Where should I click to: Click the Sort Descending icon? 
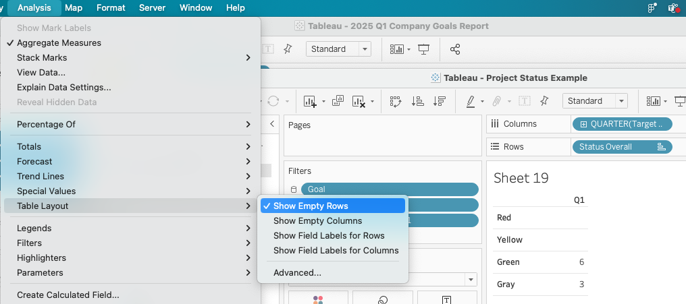click(x=439, y=101)
